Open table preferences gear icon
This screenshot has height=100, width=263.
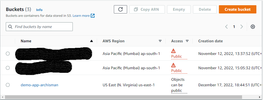tap(253, 27)
